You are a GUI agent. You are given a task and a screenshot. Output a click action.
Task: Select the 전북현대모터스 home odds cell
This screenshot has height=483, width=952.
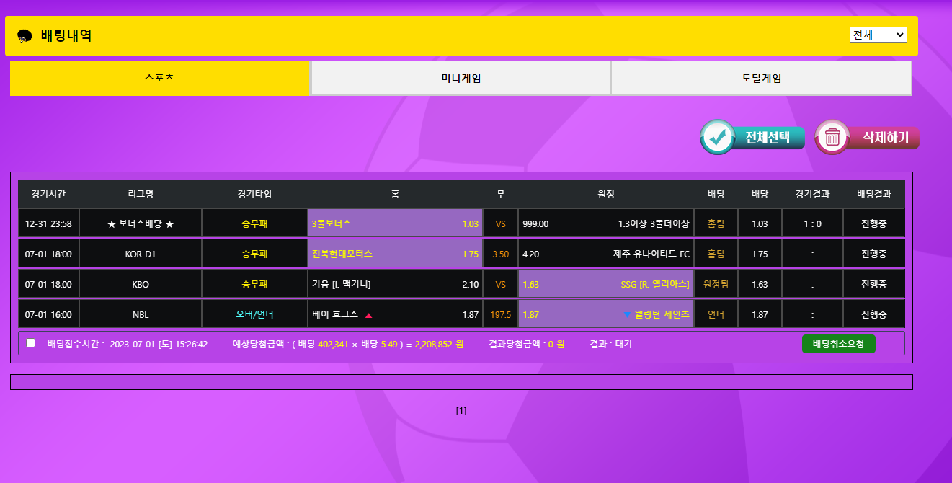tap(395, 254)
